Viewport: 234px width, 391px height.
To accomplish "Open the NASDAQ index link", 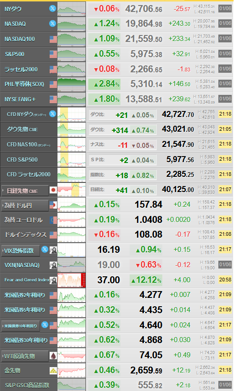I will pyautogui.click(x=15, y=24).
